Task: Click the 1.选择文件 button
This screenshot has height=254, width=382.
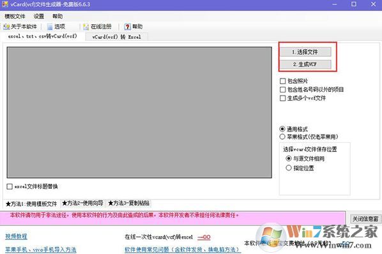Action: point(305,52)
